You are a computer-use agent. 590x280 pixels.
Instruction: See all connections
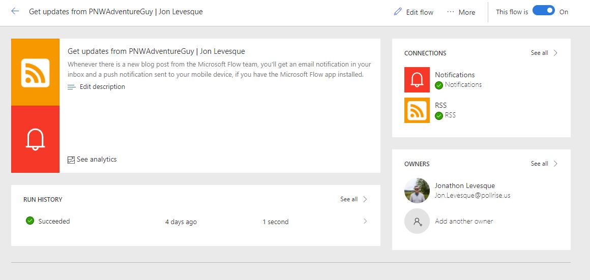click(x=539, y=53)
